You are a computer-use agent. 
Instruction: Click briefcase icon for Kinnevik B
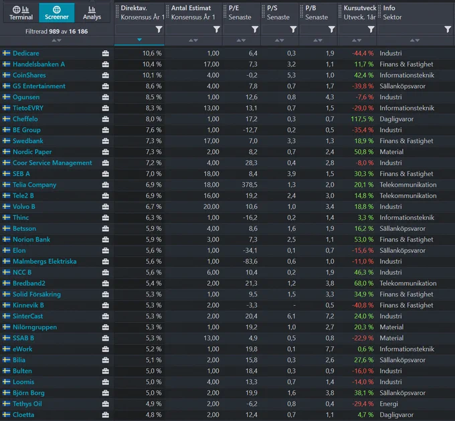point(106,305)
